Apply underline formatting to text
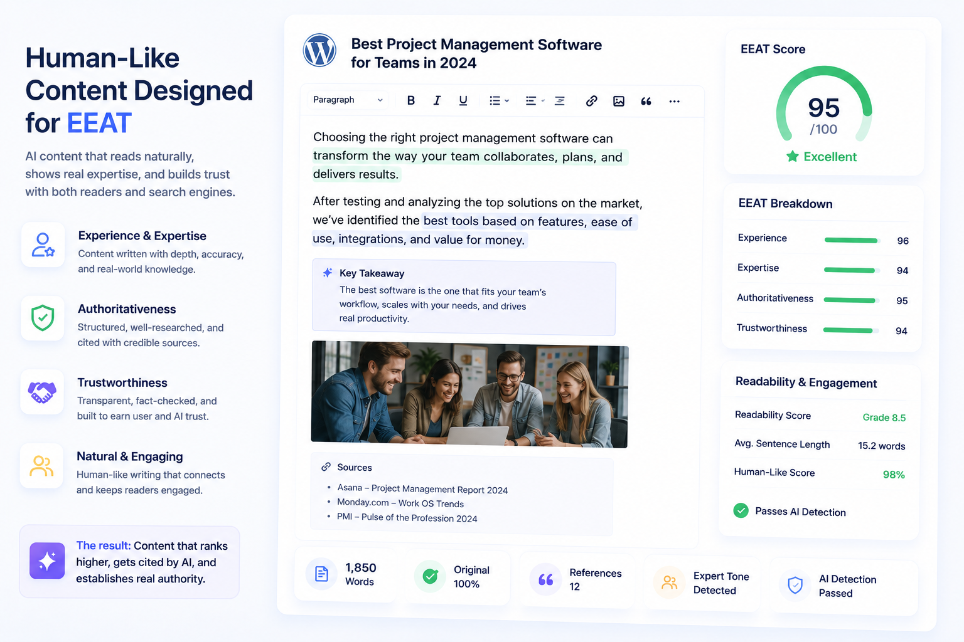This screenshot has width=964, height=642. (463, 100)
